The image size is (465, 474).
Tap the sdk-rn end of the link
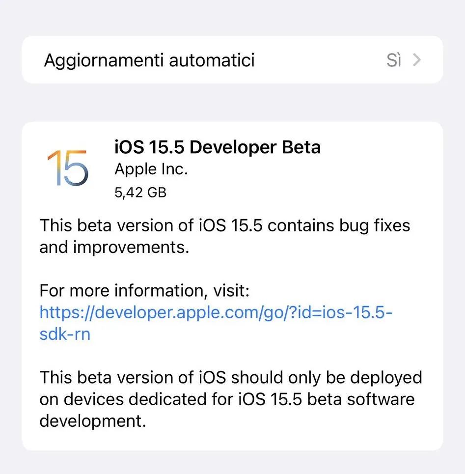click(65, 335)
